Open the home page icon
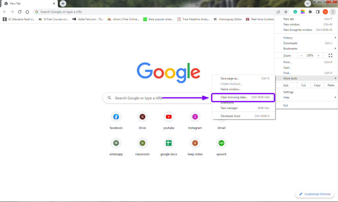This screenshot has width=338, height=202. point(27,12)
